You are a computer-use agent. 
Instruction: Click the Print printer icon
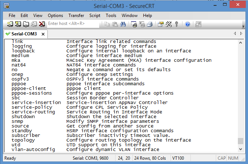[150, 24]
